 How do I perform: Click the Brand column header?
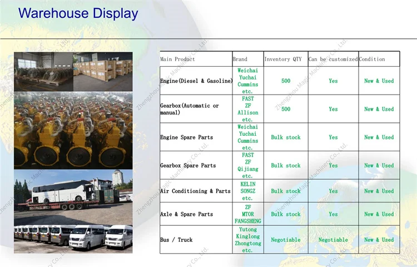[x=240, y=59]
